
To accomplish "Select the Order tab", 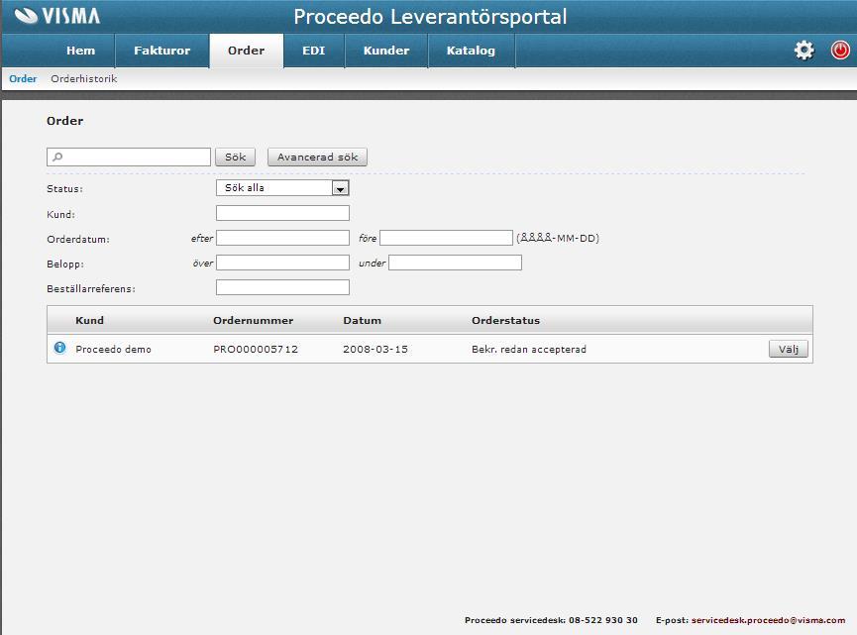I will tap(246, 51).
